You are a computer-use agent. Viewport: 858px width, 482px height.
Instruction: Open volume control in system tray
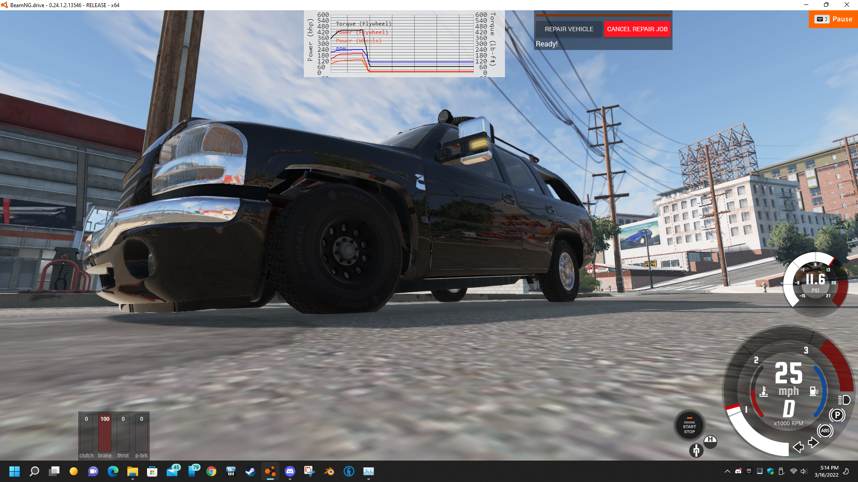[x=803, y=471]
